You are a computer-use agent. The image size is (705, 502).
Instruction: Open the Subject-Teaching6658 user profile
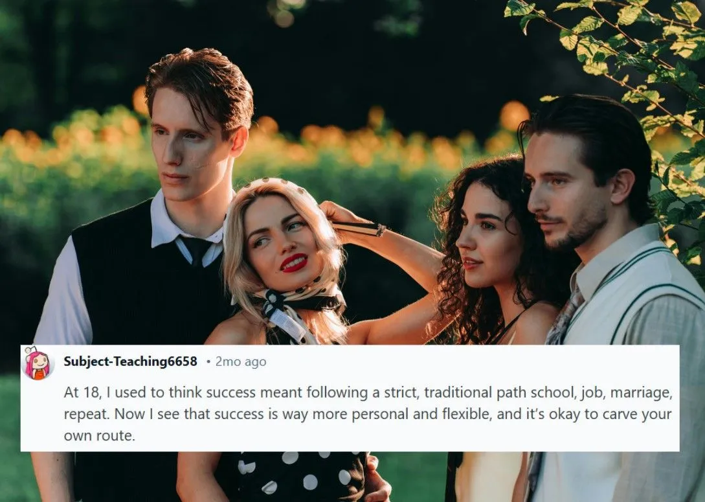click(x=130, y=361)
